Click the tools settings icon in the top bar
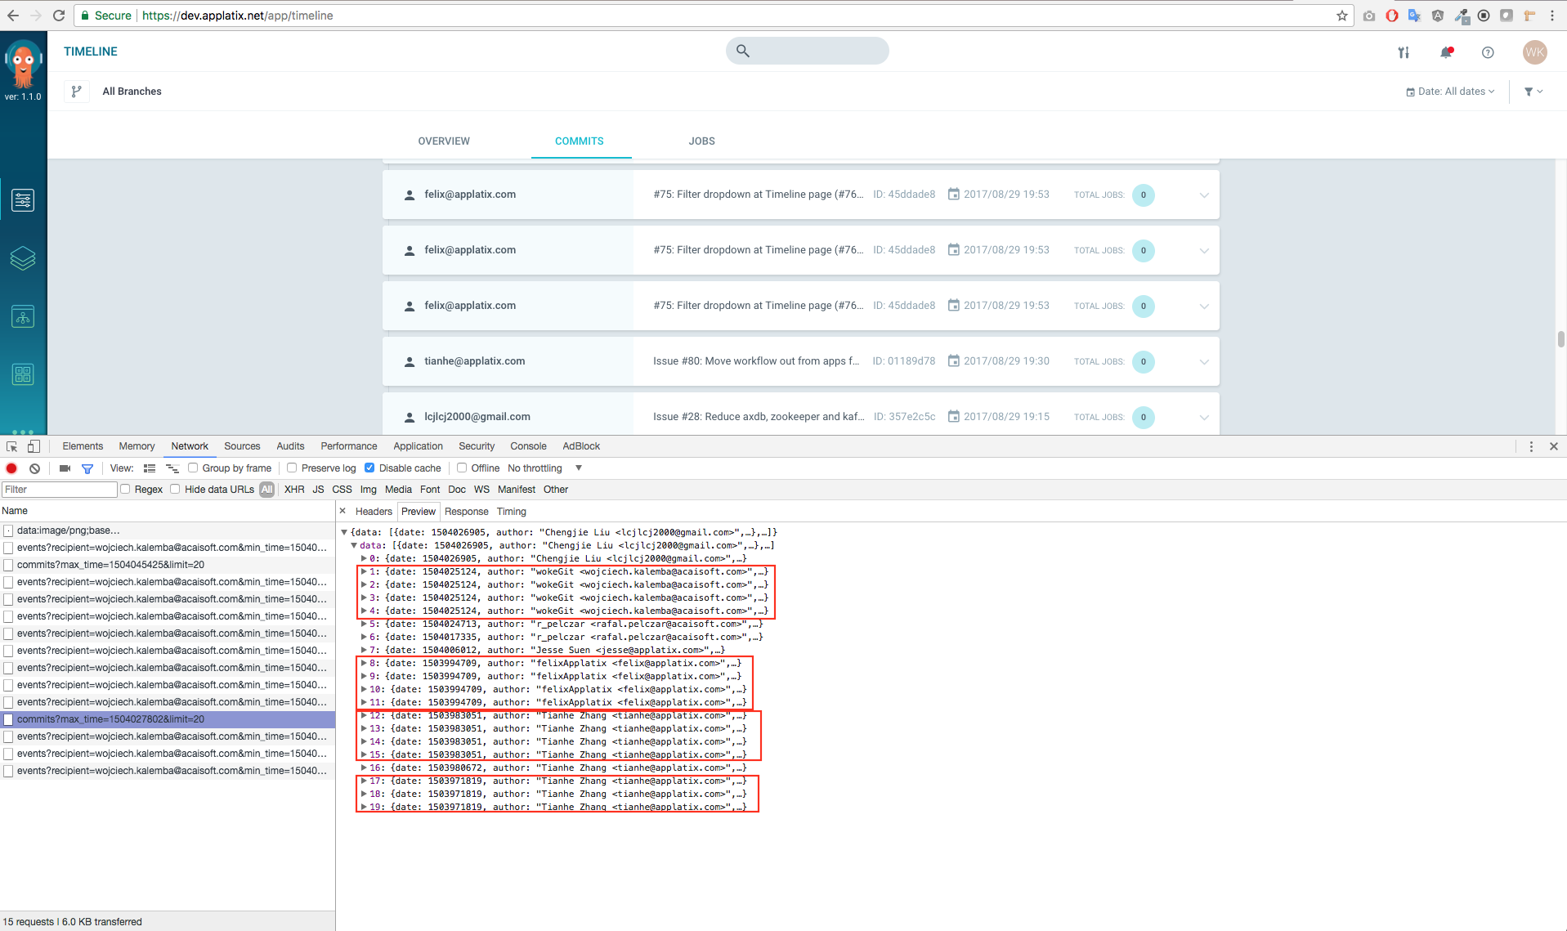Screen dimensions: 1567x931 click(1404, 51)
